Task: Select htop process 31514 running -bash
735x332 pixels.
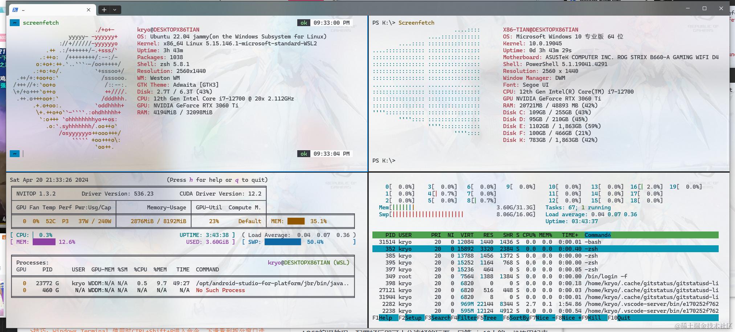Action: tap(546, 242)
